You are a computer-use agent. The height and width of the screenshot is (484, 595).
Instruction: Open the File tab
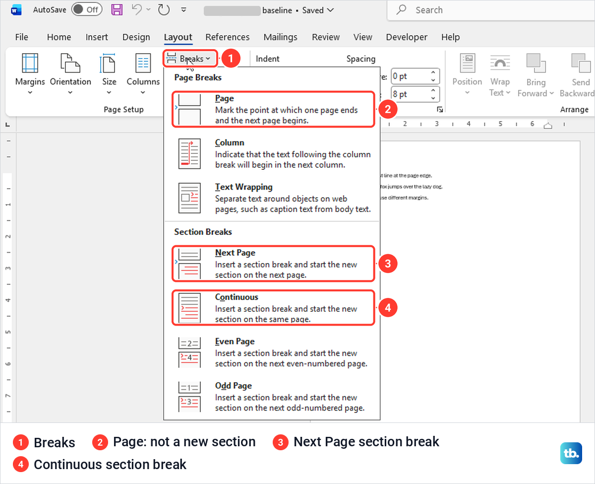point(22,37)
